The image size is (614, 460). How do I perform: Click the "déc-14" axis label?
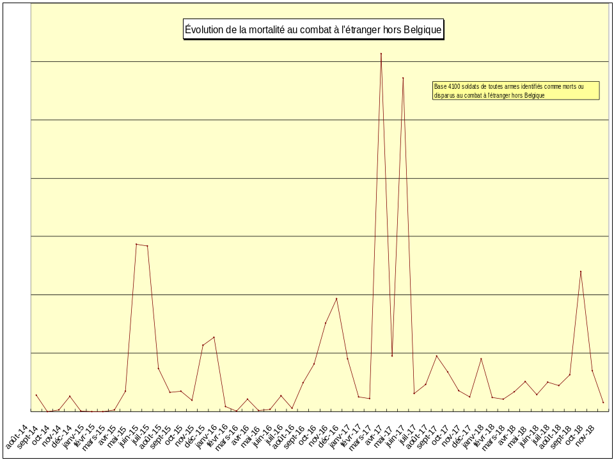62,436
